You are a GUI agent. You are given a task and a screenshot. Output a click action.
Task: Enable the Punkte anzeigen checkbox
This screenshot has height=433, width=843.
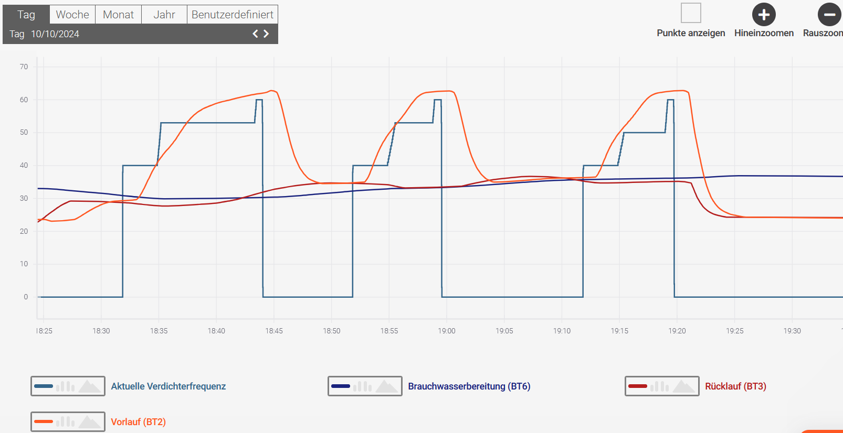click(x=691, y=13)
